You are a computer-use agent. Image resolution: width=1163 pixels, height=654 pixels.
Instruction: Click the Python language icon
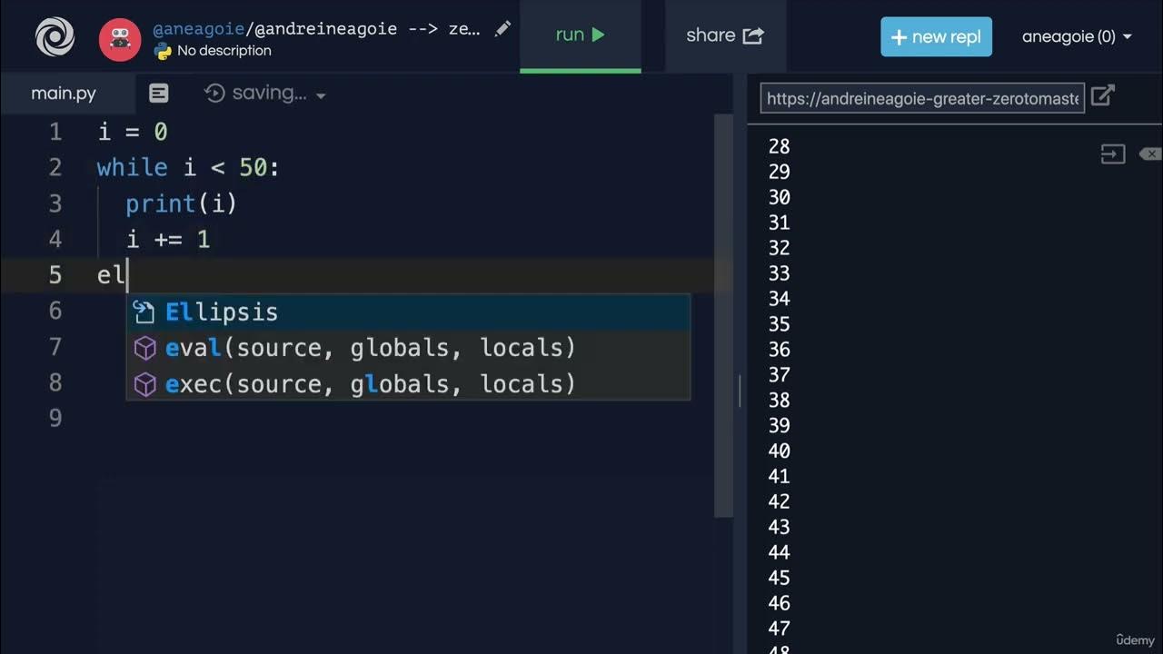[164, 52]
